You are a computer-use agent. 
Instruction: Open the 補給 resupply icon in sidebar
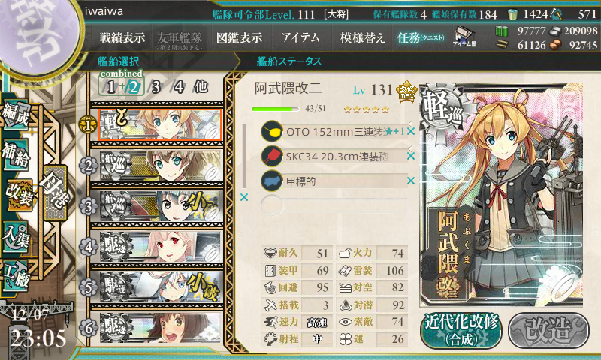(x=15, y=154)
